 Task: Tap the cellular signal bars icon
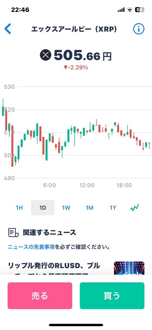pyautogui.click(x=121, y=10)
